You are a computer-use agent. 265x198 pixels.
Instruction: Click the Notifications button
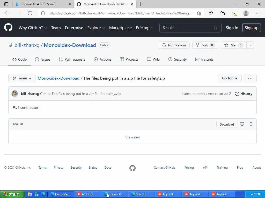pos(174,45)
